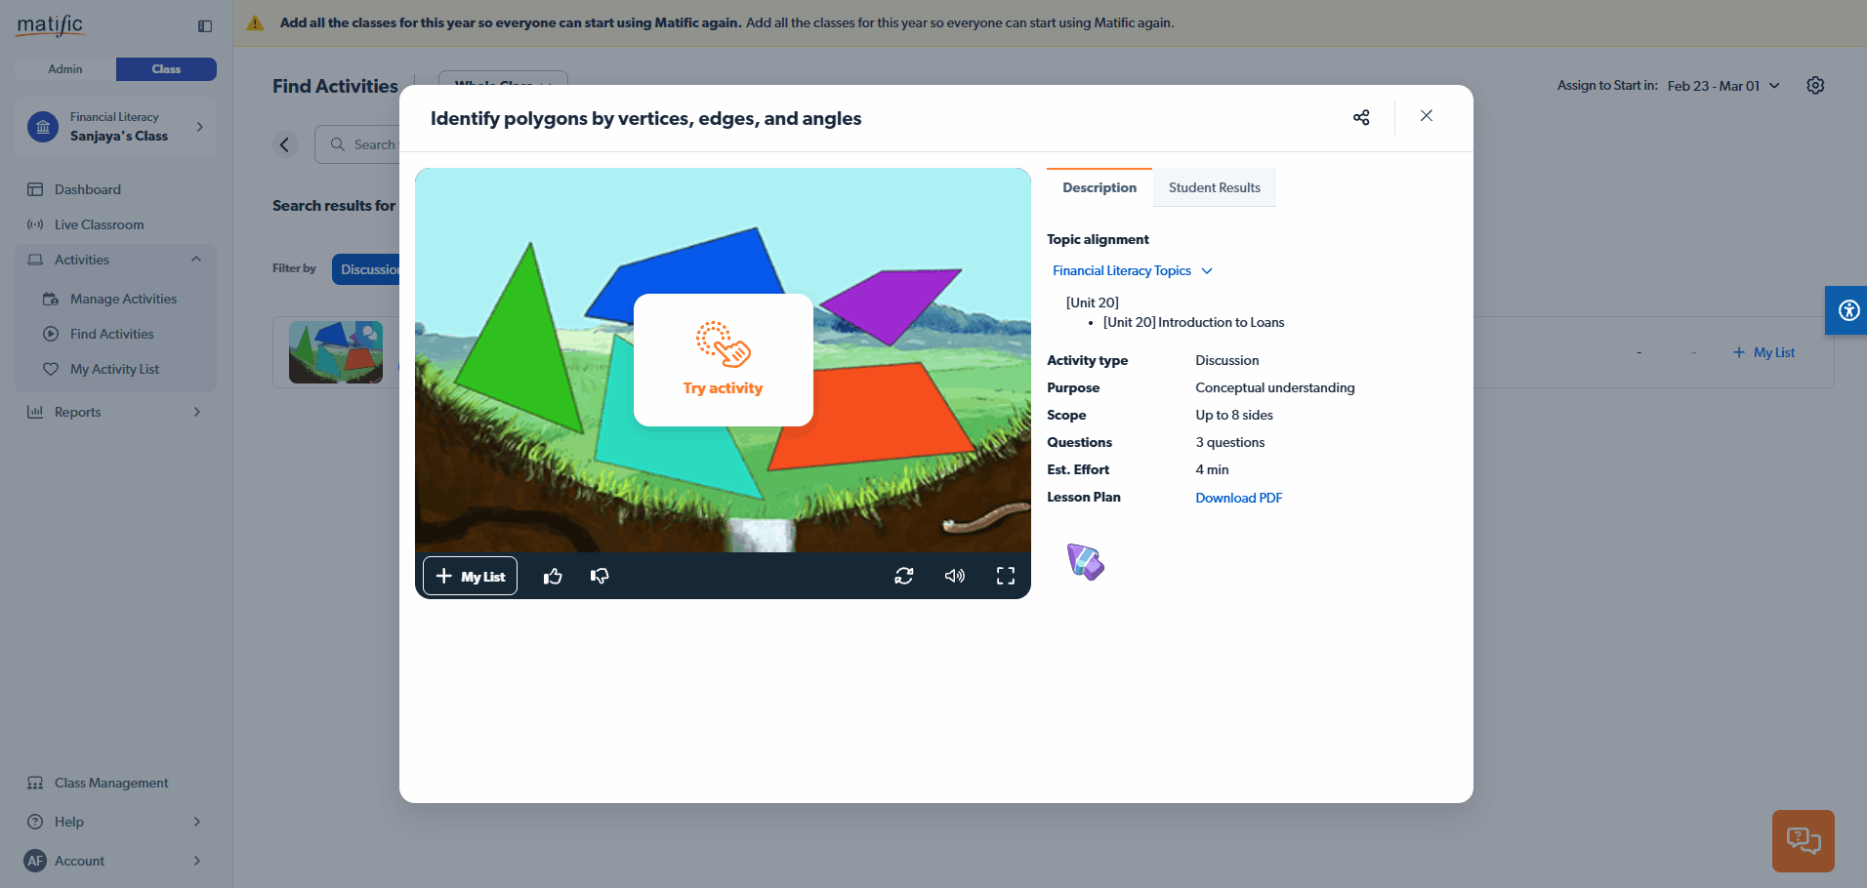The image size is (1867, 888).
Task: Download the lesson plan PDF
Action: coord(1238,498)
